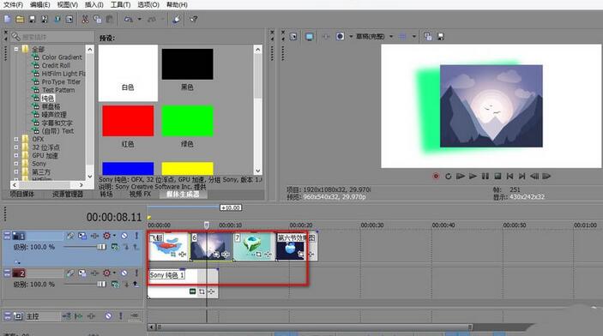Mute video track 1
The height and width of the screenshot is (336, 603).
point(124,236)
